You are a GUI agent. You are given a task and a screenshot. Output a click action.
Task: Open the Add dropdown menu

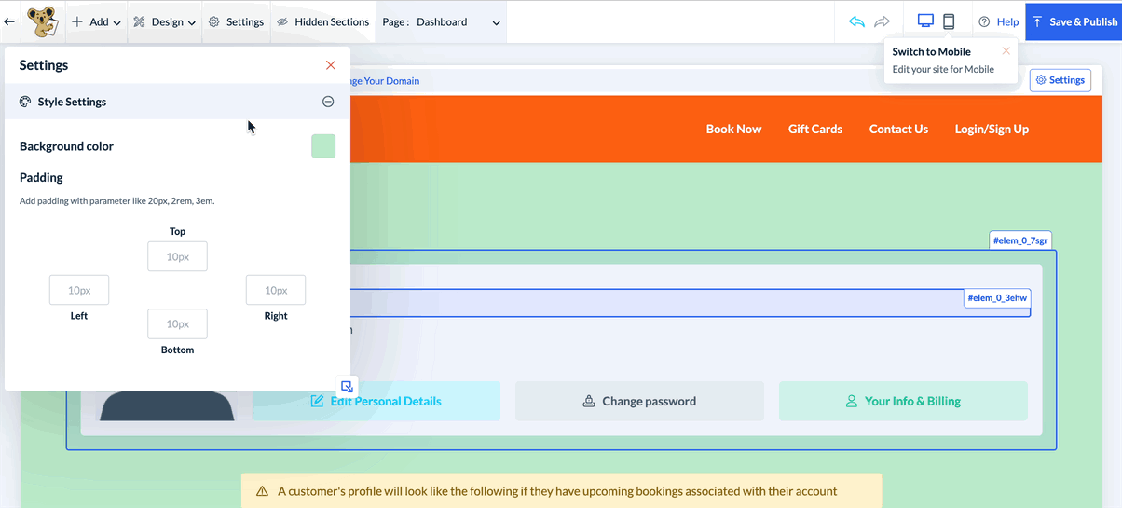click(x=97, y=21)
